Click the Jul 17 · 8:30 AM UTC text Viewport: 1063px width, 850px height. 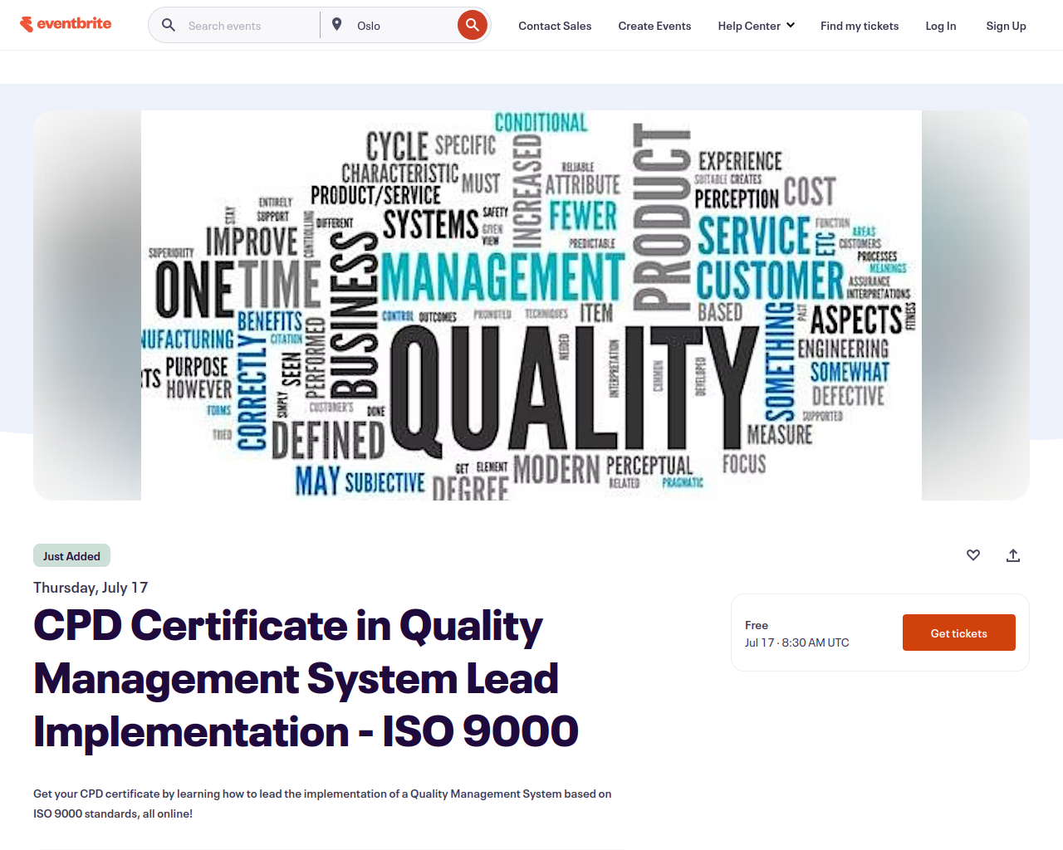797,642
